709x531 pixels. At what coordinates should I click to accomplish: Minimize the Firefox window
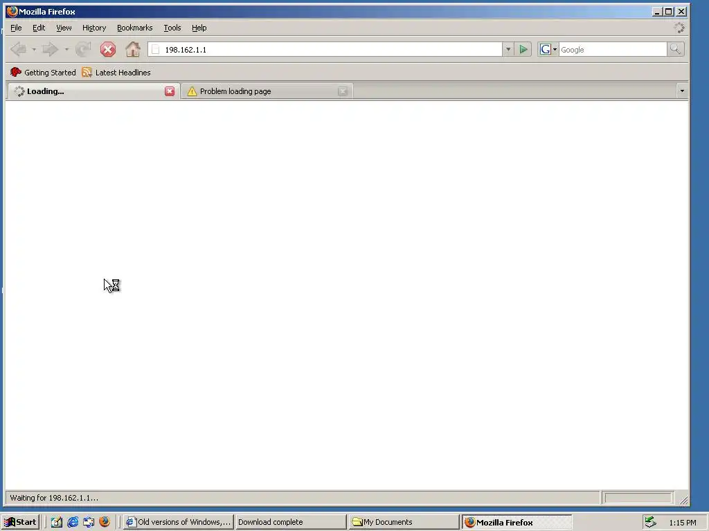tap(657, 11)
